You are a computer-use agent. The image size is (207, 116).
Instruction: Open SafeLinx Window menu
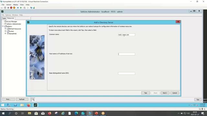[x=15, y=15]
